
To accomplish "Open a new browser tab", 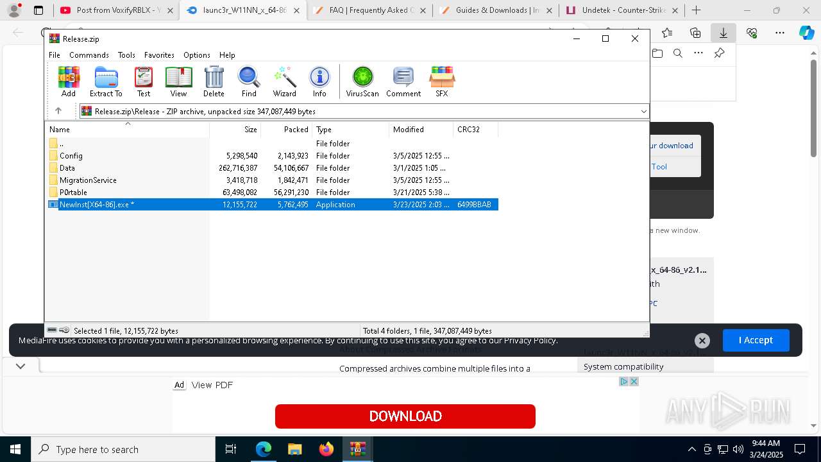I will coord(696,10).
